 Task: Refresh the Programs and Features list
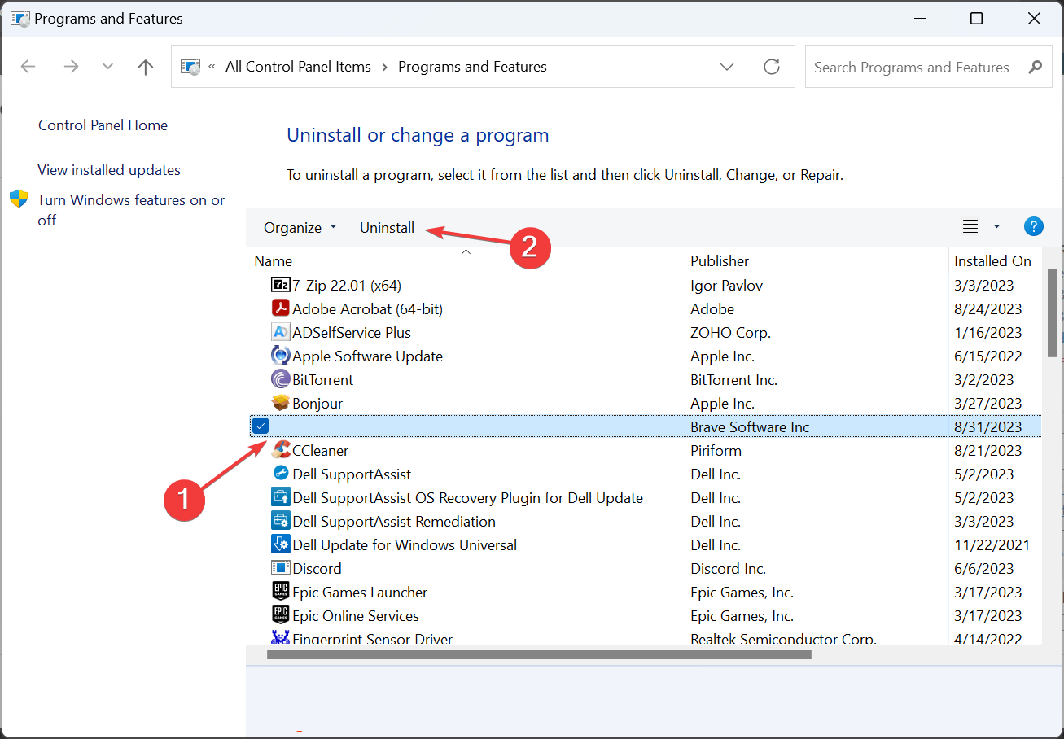click(x=772, y=67)
